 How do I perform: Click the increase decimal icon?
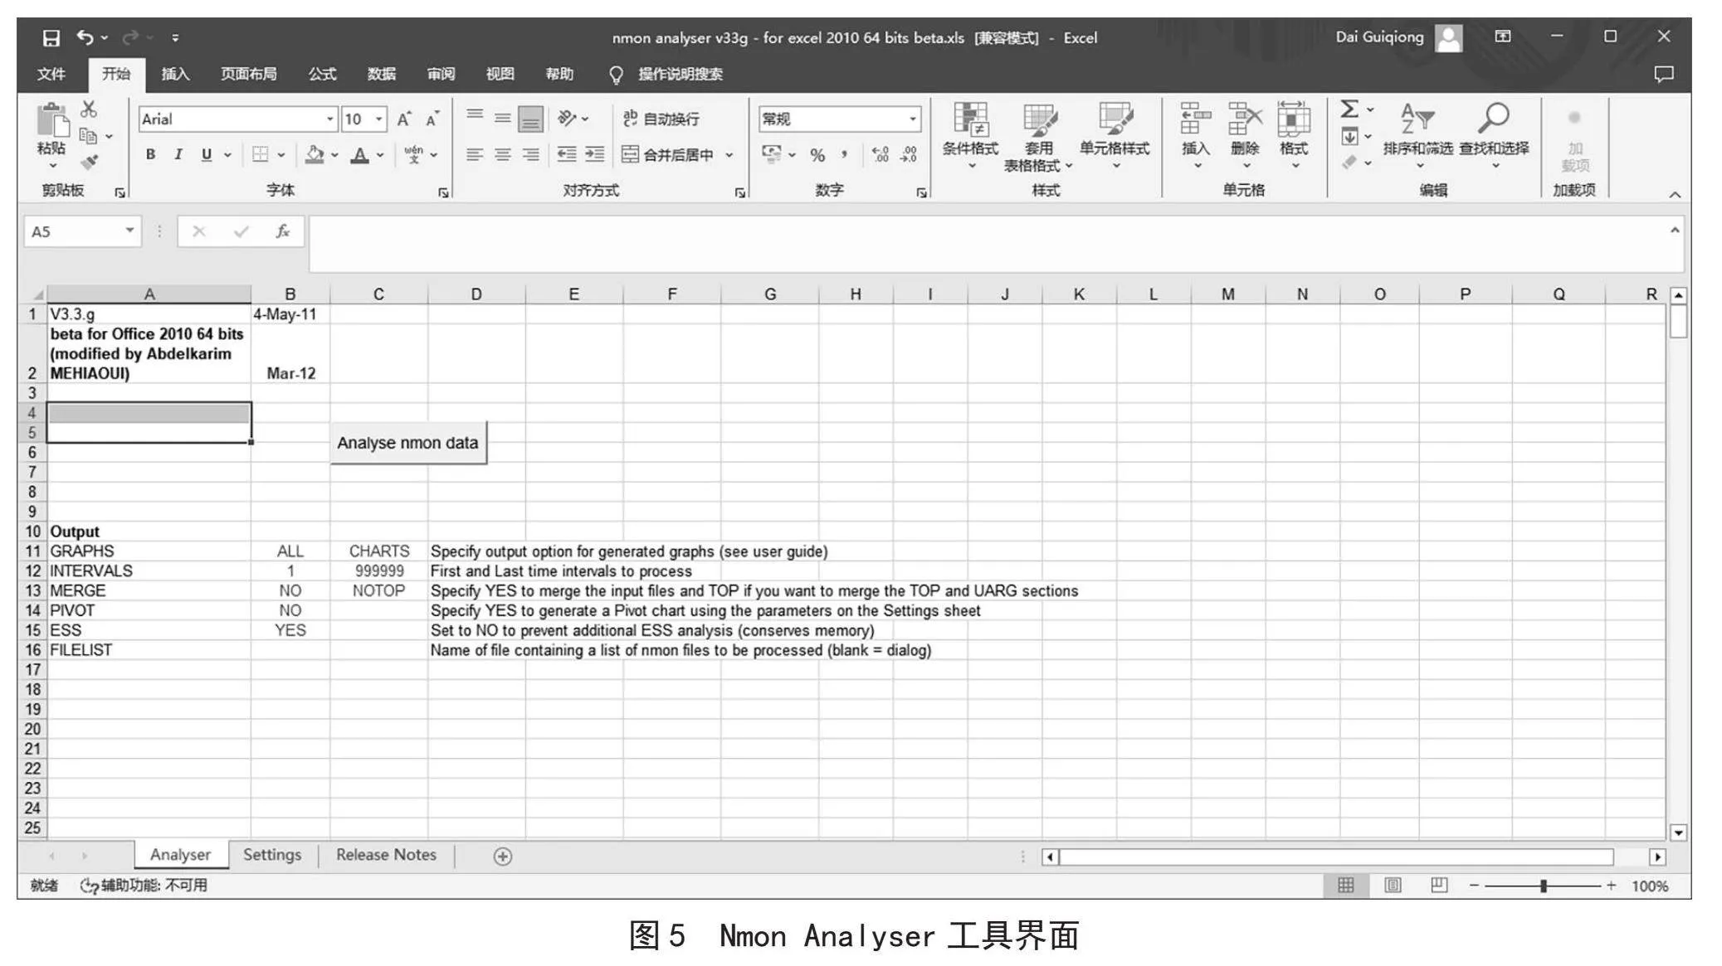pyautogui.click(x=881, y=155)
